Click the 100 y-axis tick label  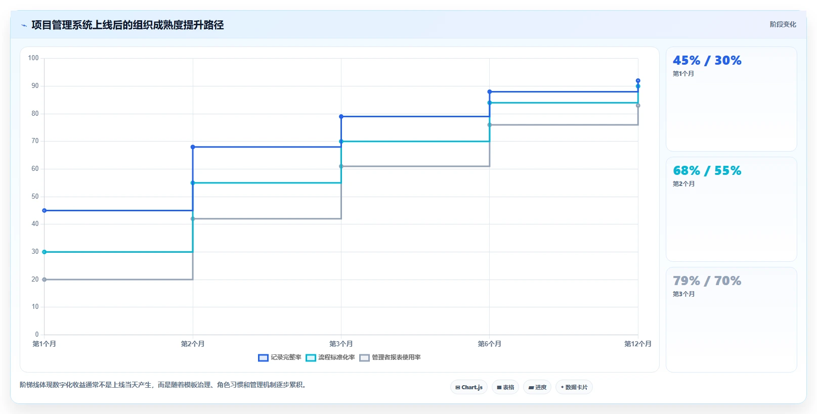click(x=33, y=58)
